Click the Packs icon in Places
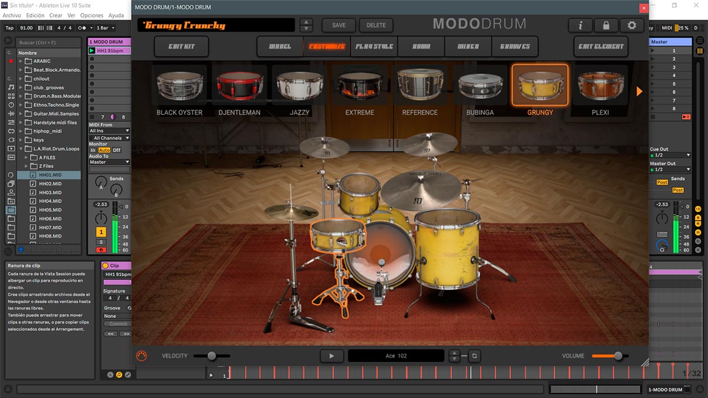 tap(11, 184)
